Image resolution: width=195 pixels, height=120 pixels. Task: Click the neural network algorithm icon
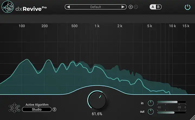click(14, 108)
